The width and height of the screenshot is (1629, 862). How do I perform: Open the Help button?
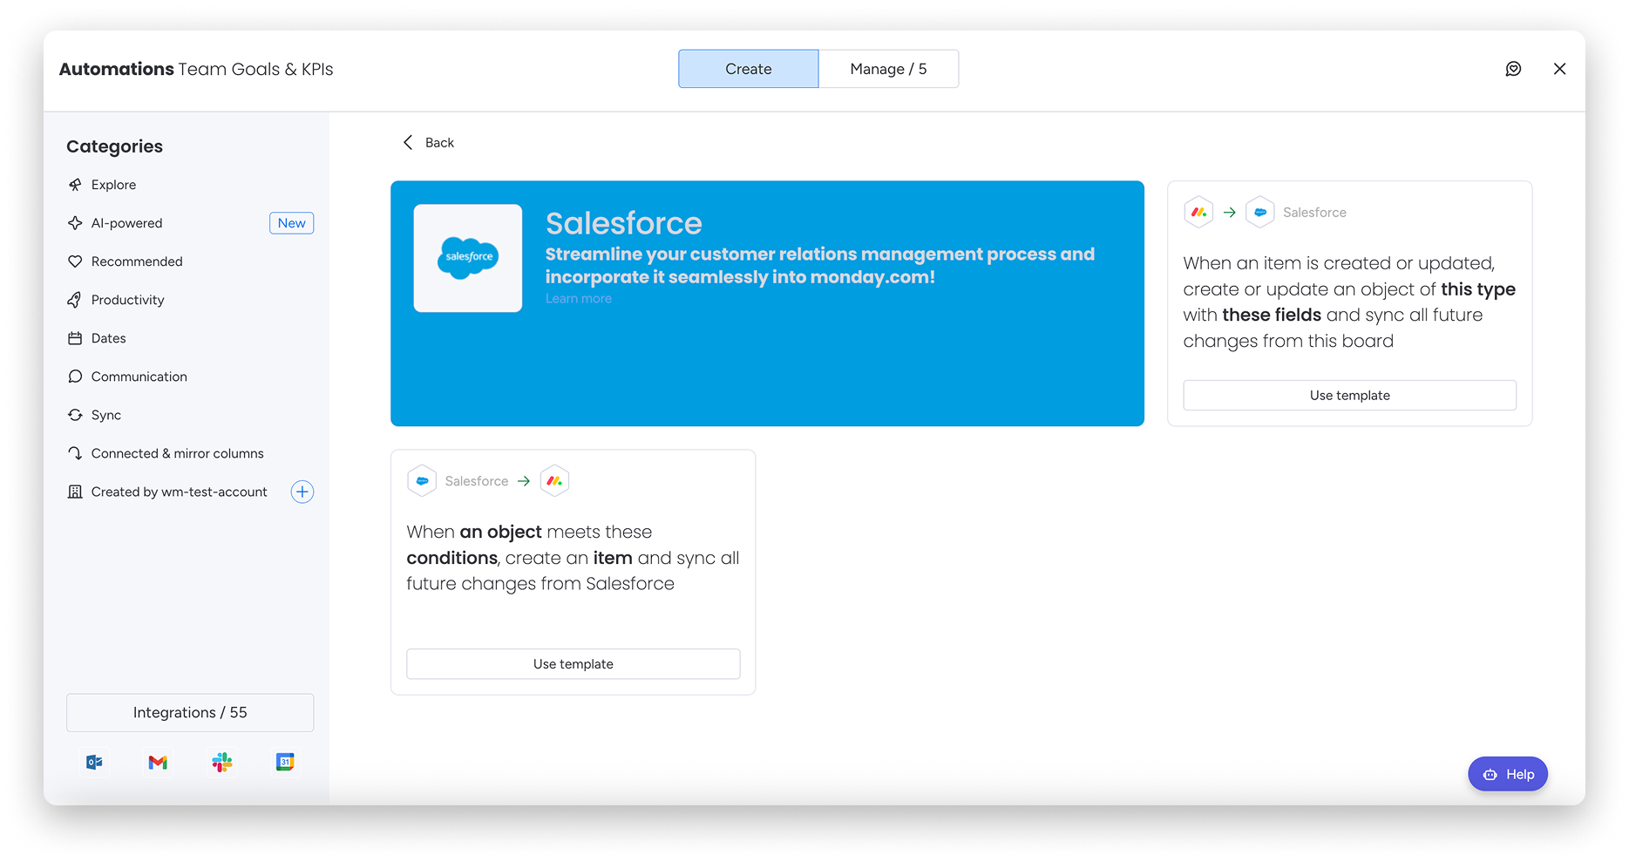1507,773
